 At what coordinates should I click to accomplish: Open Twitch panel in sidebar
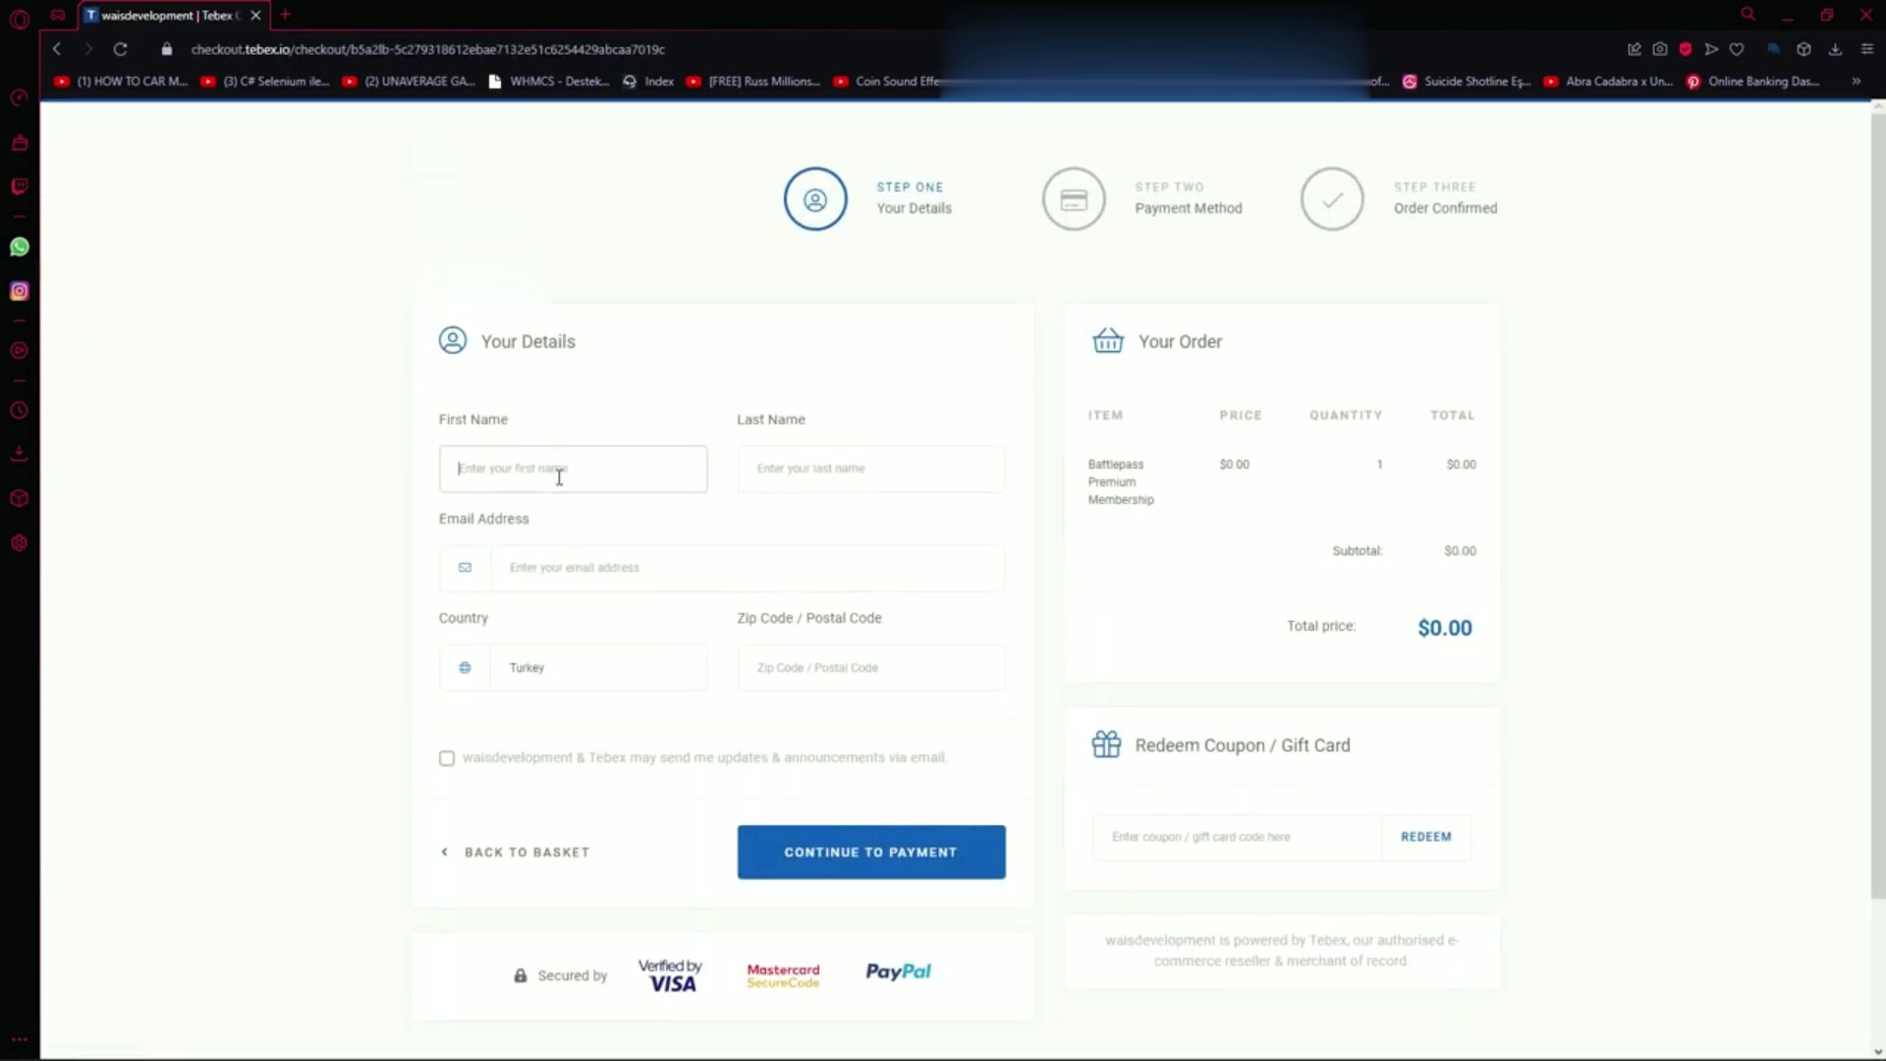point(19,187)
